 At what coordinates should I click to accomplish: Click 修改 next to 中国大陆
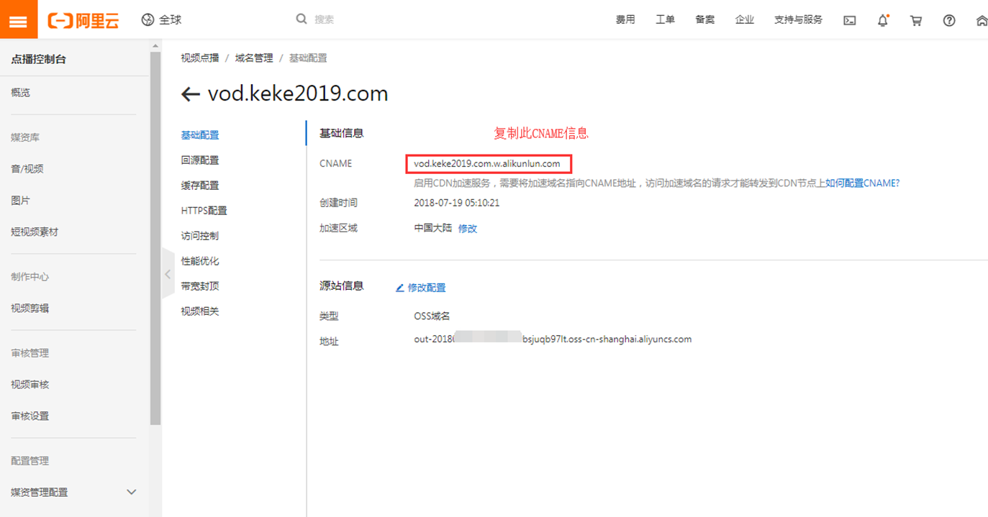[468, 229]
